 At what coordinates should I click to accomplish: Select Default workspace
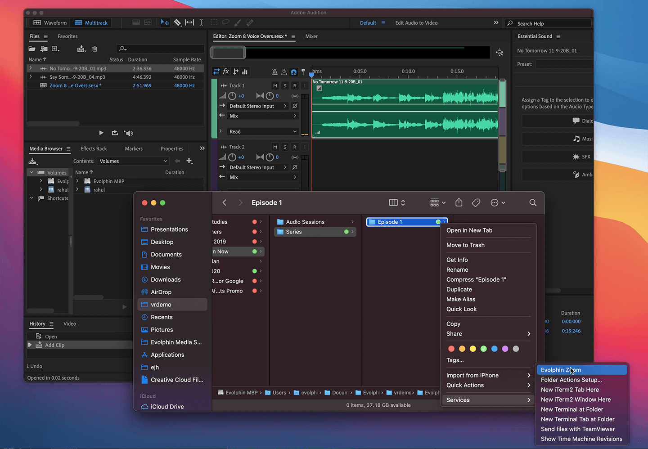(368, 23)
